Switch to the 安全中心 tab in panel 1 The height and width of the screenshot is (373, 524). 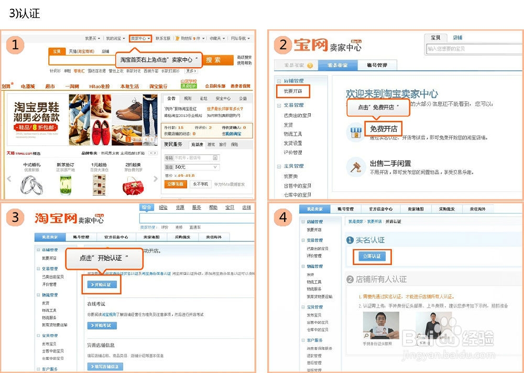[223, 98]
